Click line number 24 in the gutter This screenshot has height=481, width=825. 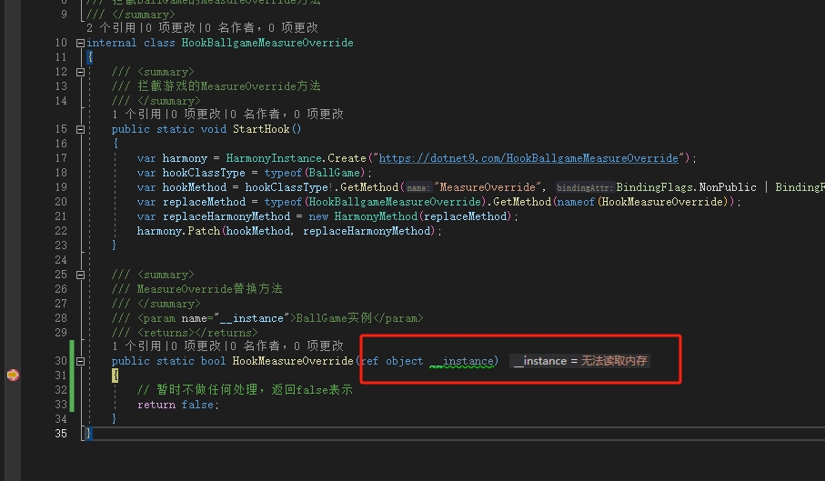point(61,260)
